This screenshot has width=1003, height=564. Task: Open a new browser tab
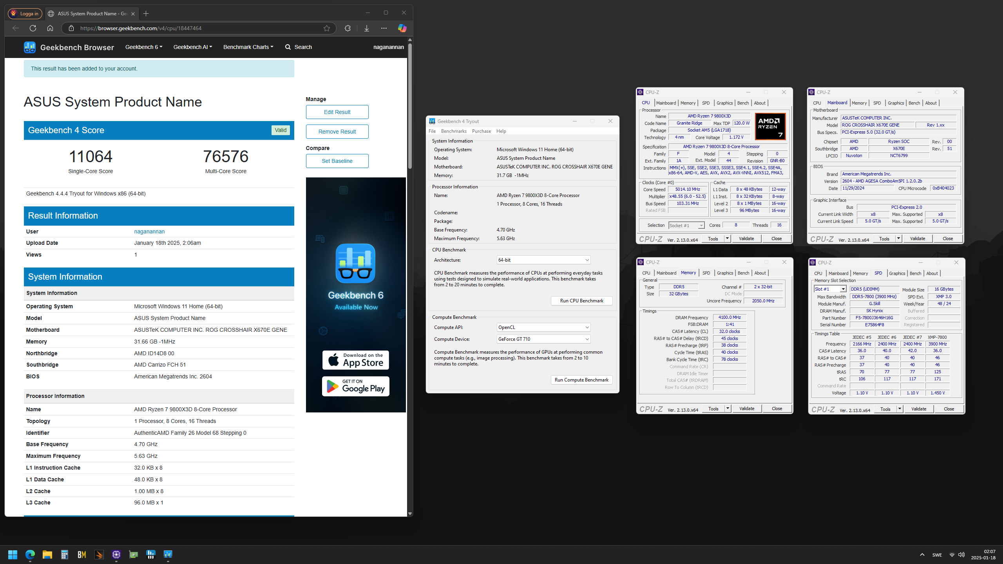tap(146, 14)
